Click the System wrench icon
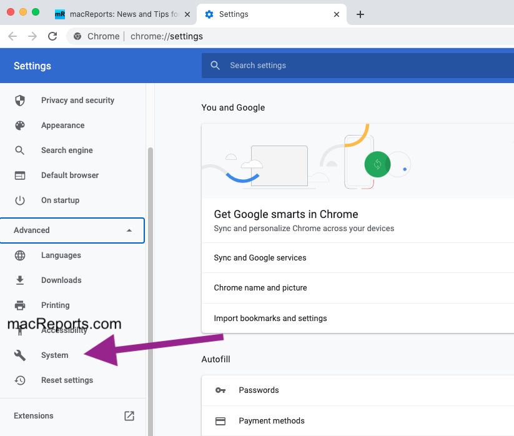The width and height of the screenshot is (514, 436). 20,355
